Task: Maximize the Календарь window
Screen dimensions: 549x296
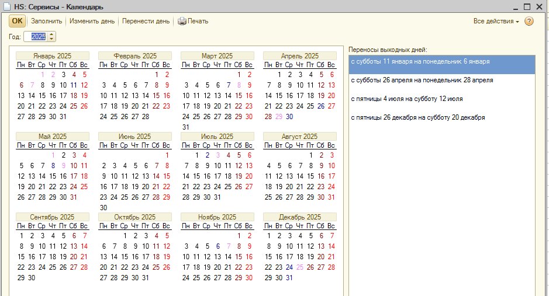Action: pos(527,6)
